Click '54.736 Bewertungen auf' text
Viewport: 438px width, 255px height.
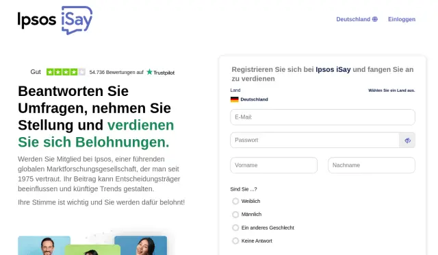pyautogui.click(x=116, y=72)
